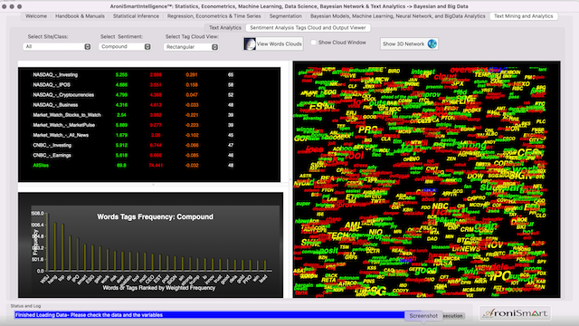
Task: Open the Welcome tab
Action: coord(36,16)
